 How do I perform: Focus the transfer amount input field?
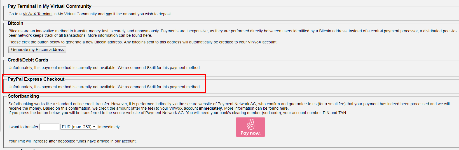[49, 127]
